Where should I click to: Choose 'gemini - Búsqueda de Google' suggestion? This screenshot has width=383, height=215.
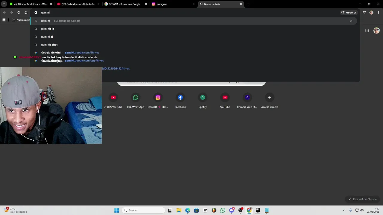tap(193, 21)
